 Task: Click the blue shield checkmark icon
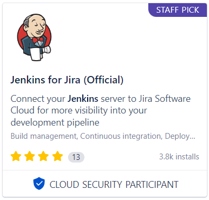39,184
